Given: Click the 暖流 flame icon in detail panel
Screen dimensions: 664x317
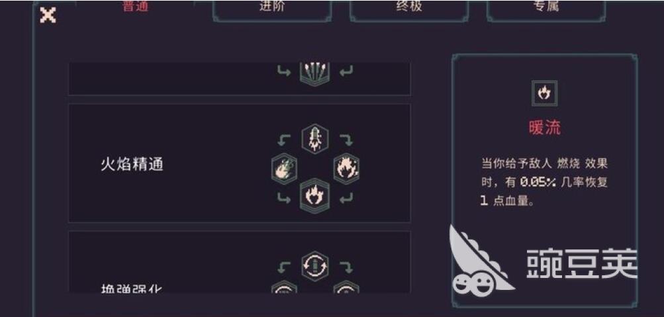Looking at the screenshot, I should (545, 93).
